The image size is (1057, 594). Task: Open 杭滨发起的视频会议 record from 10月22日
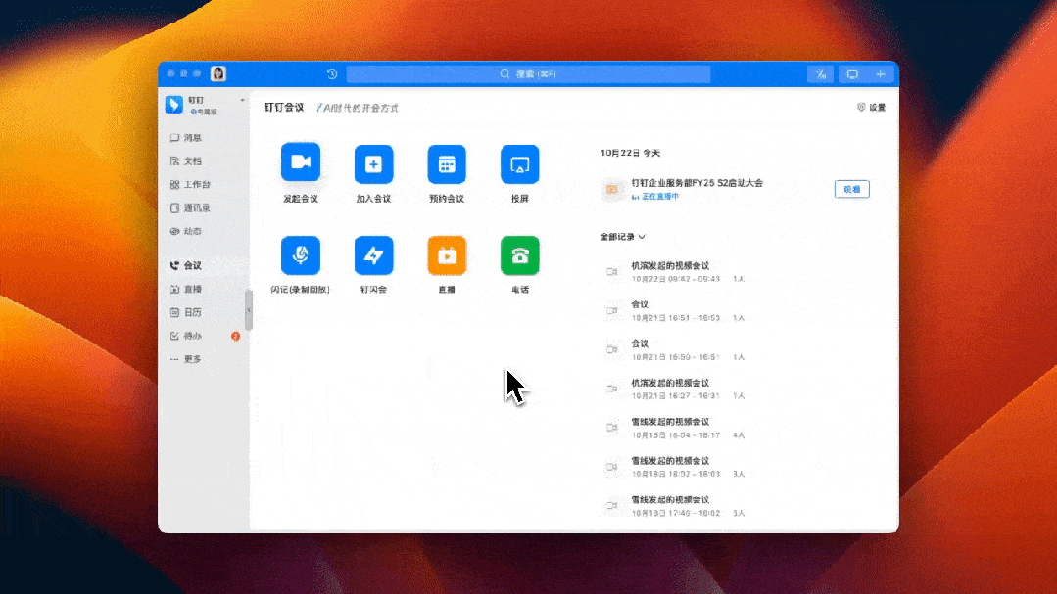coord(670,266)
